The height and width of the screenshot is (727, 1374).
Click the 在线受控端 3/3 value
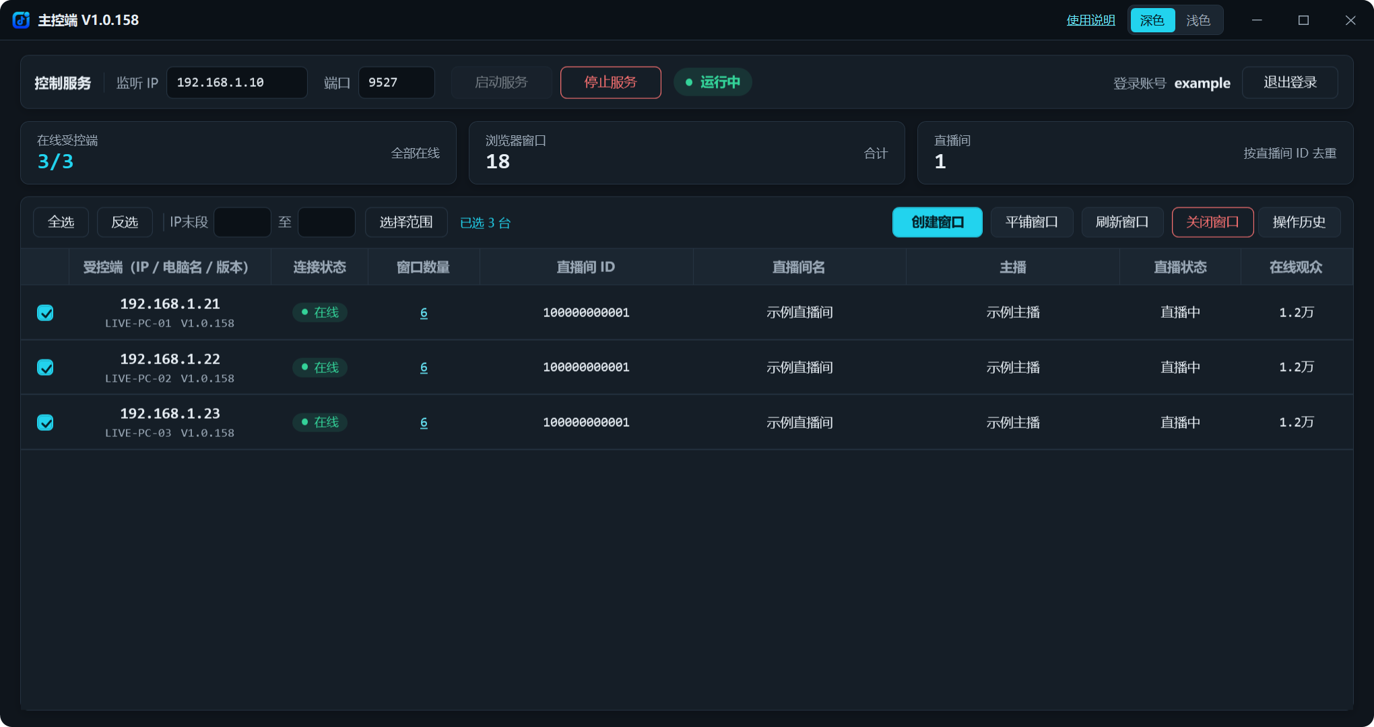[x=55, y=162]
